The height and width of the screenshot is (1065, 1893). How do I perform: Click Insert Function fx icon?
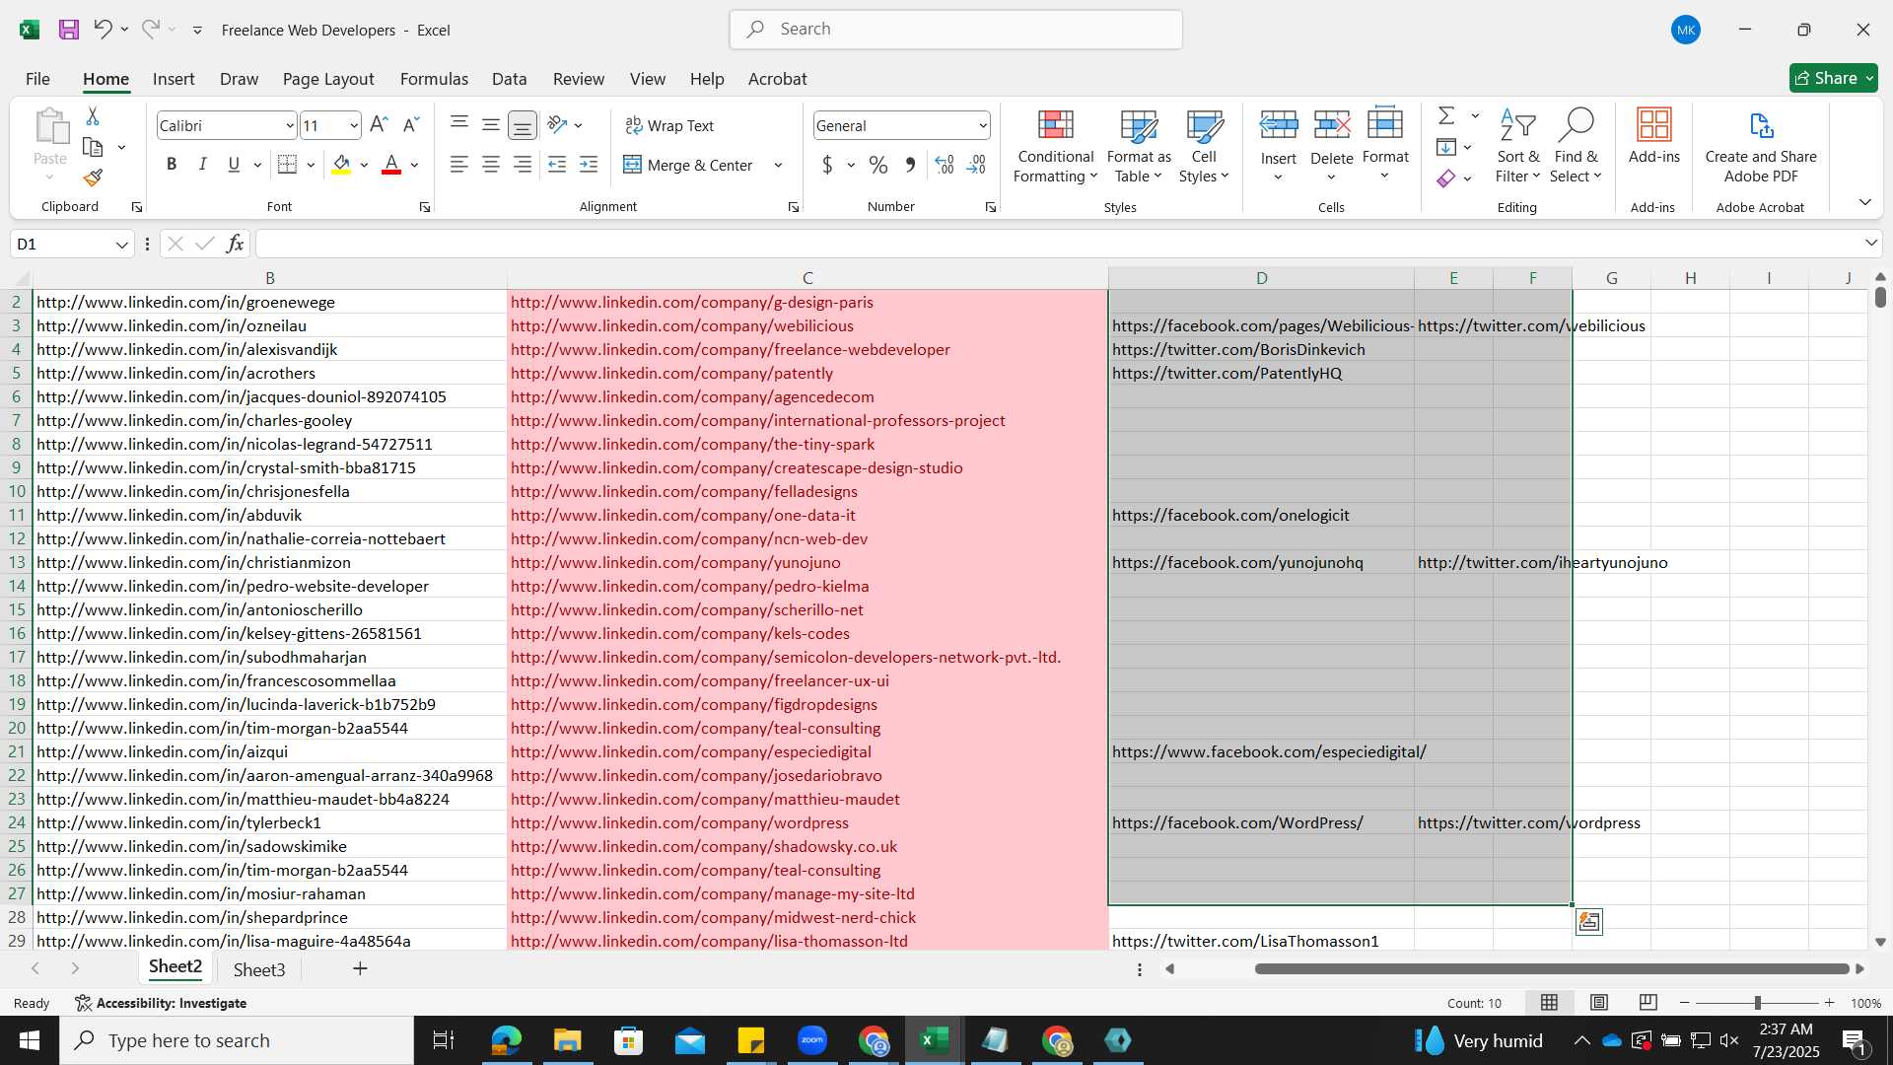235,244
